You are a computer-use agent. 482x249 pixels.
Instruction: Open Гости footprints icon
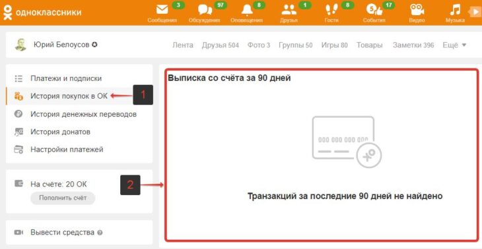coord(331,10)
